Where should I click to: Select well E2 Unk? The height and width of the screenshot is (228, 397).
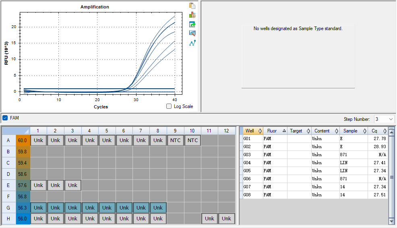click(56, 185)
